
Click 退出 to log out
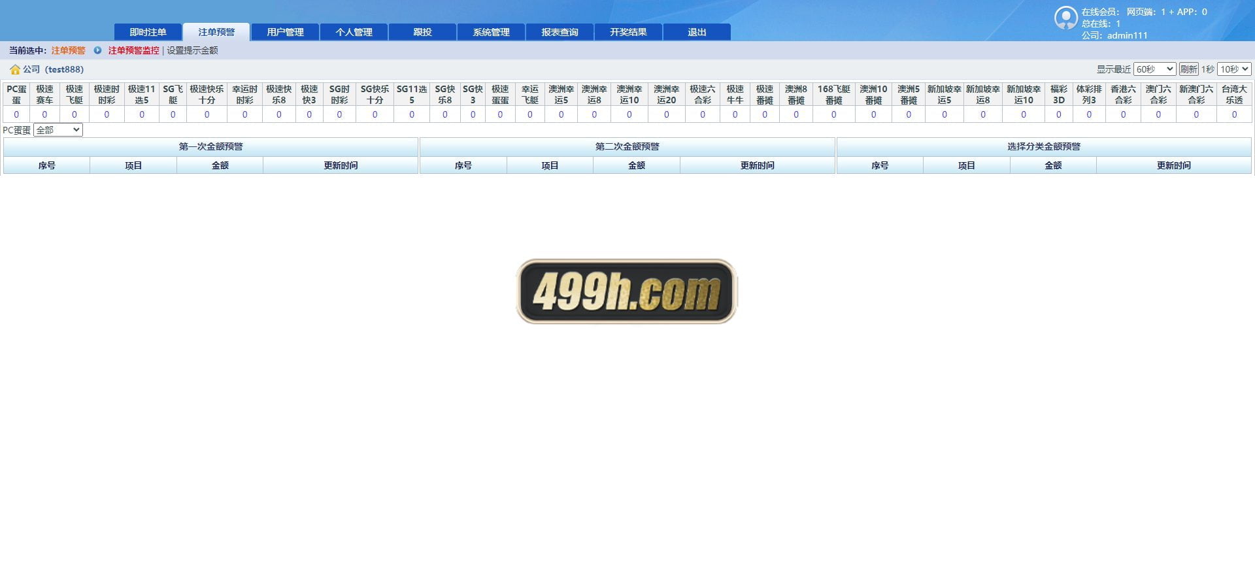697,32
